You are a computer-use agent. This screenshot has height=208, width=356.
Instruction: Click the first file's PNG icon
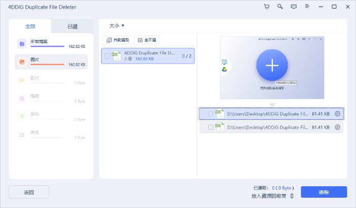click(220, 113)
